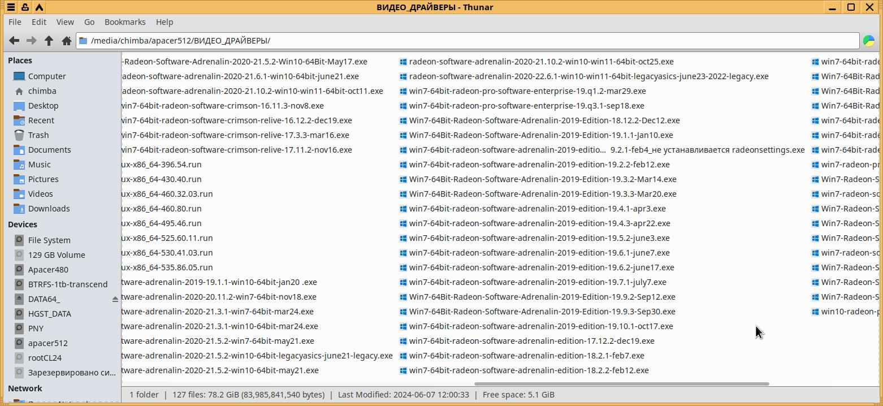The width and height of the screenshot is (883, 406).
Task: Go to the parent folder with the up arrow
Action: 49,41
